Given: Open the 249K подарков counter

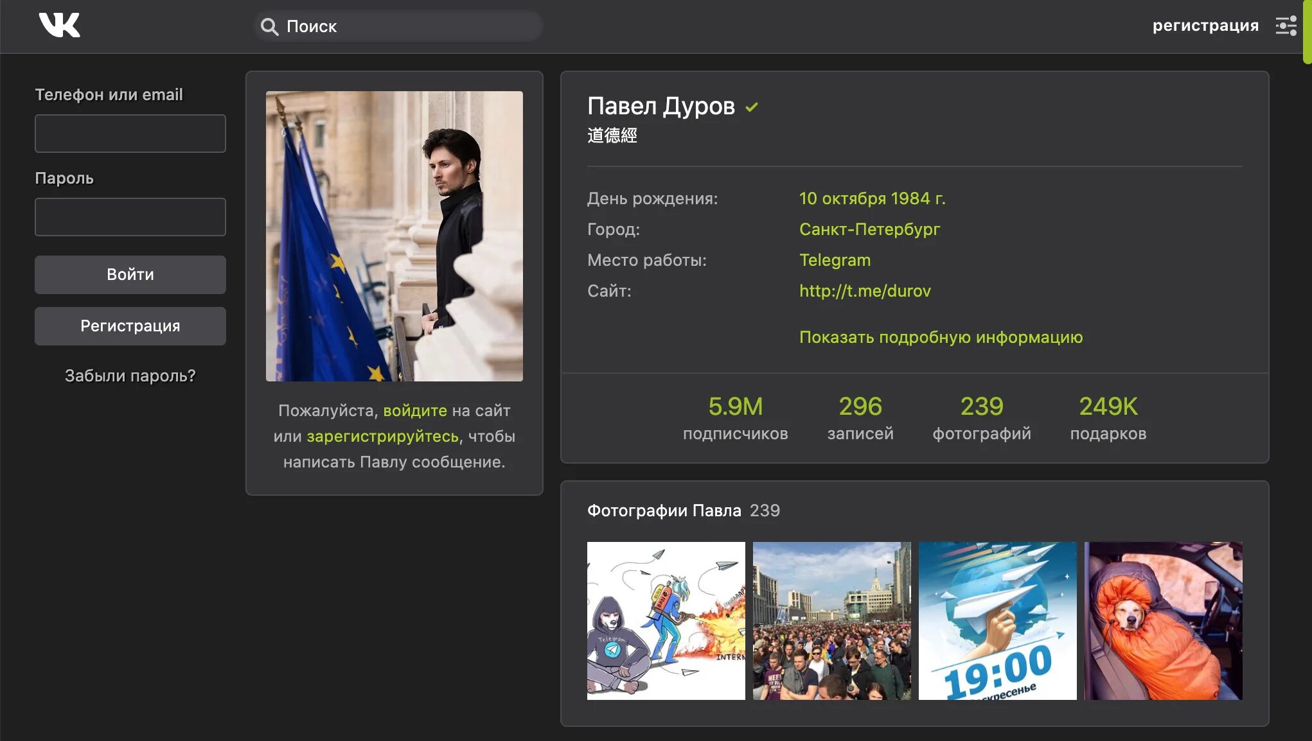Looking at the screenshot, I should pyautogui.click(x=1108, y=418).
